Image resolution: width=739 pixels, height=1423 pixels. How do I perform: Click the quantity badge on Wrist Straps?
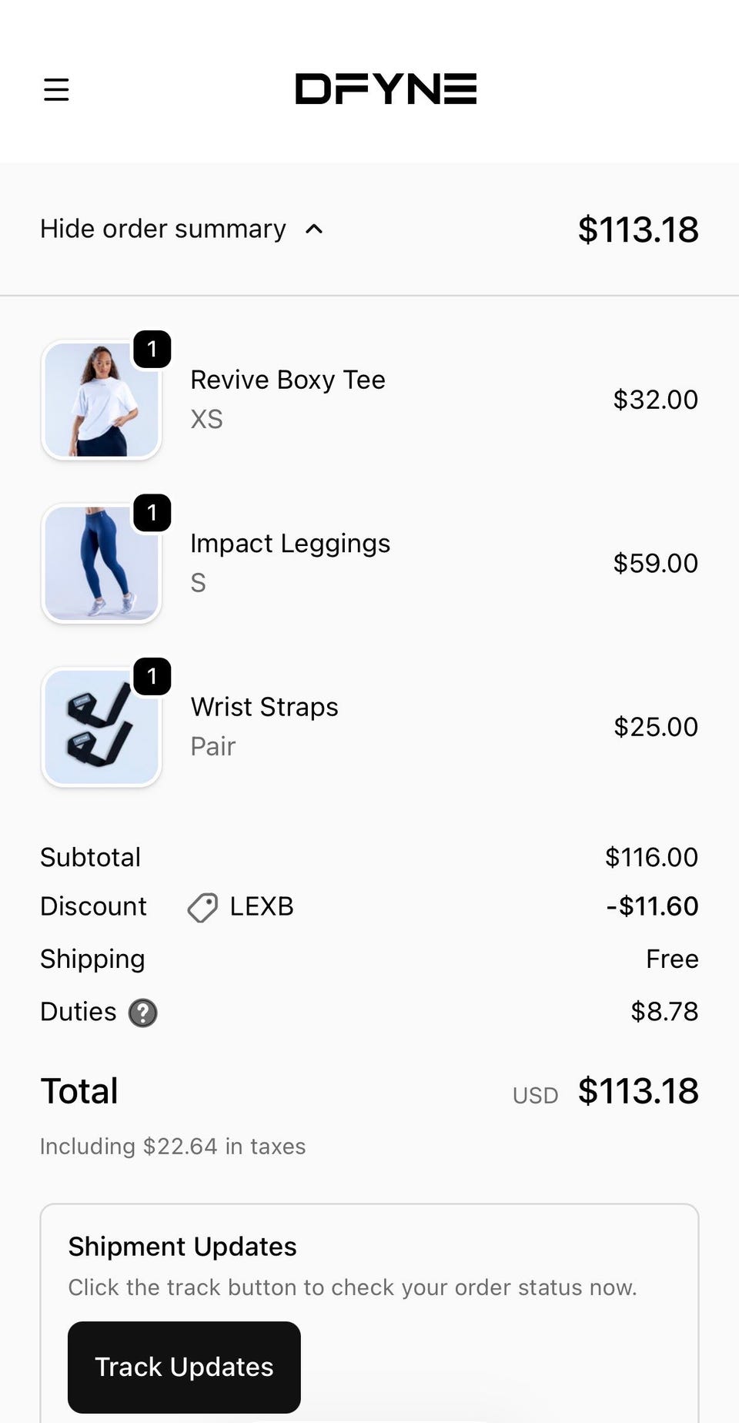point(152,677)
